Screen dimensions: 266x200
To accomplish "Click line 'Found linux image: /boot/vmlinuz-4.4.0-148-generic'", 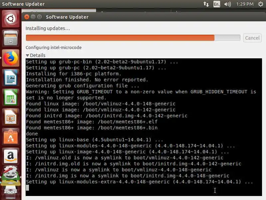I will click(x=101, y=104).
